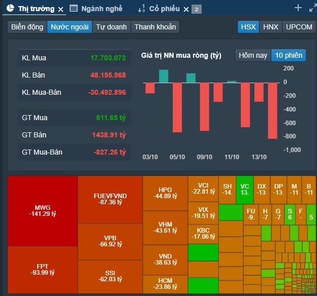Click GT Mua value 611.65 tỷ
This screenshot has width=317, height=296.
[x=111, y=118]
